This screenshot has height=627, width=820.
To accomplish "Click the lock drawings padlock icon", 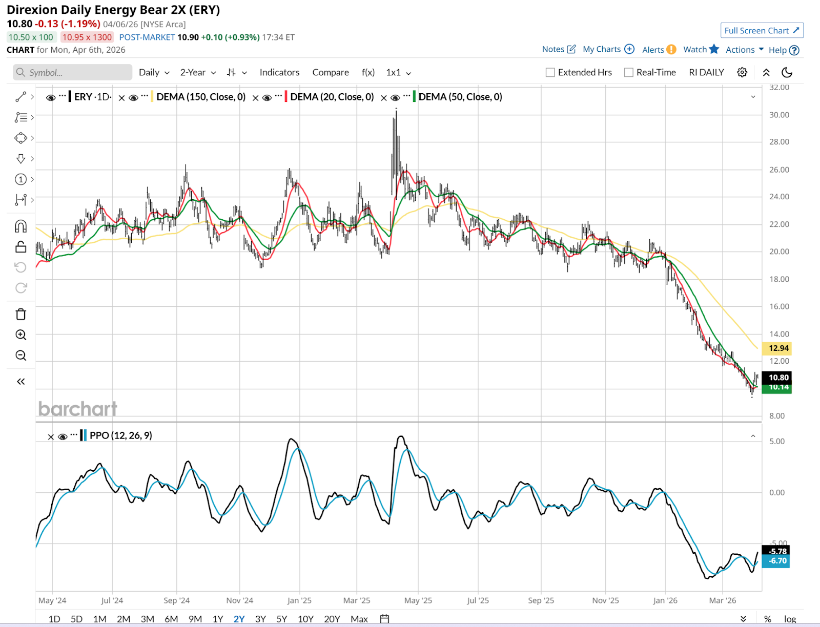I will 20,247.
